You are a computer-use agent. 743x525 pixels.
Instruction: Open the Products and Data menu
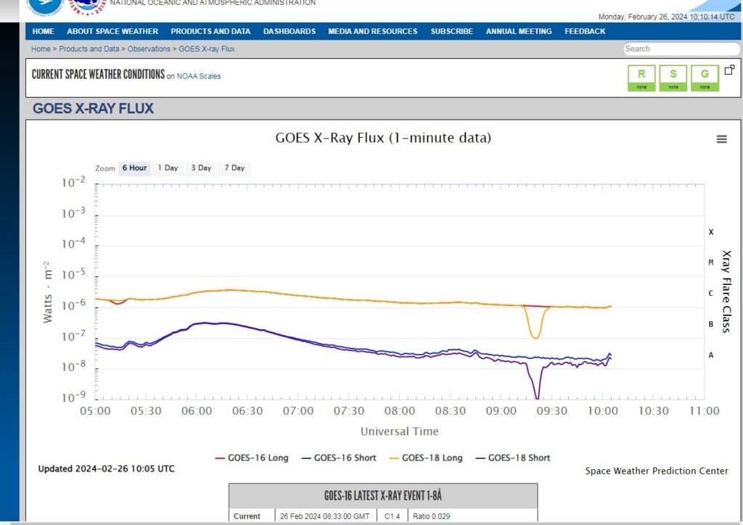click(x=210, y=31)
